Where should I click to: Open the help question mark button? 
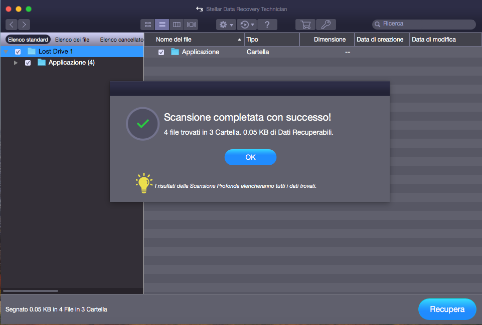(x=267, y=24)
